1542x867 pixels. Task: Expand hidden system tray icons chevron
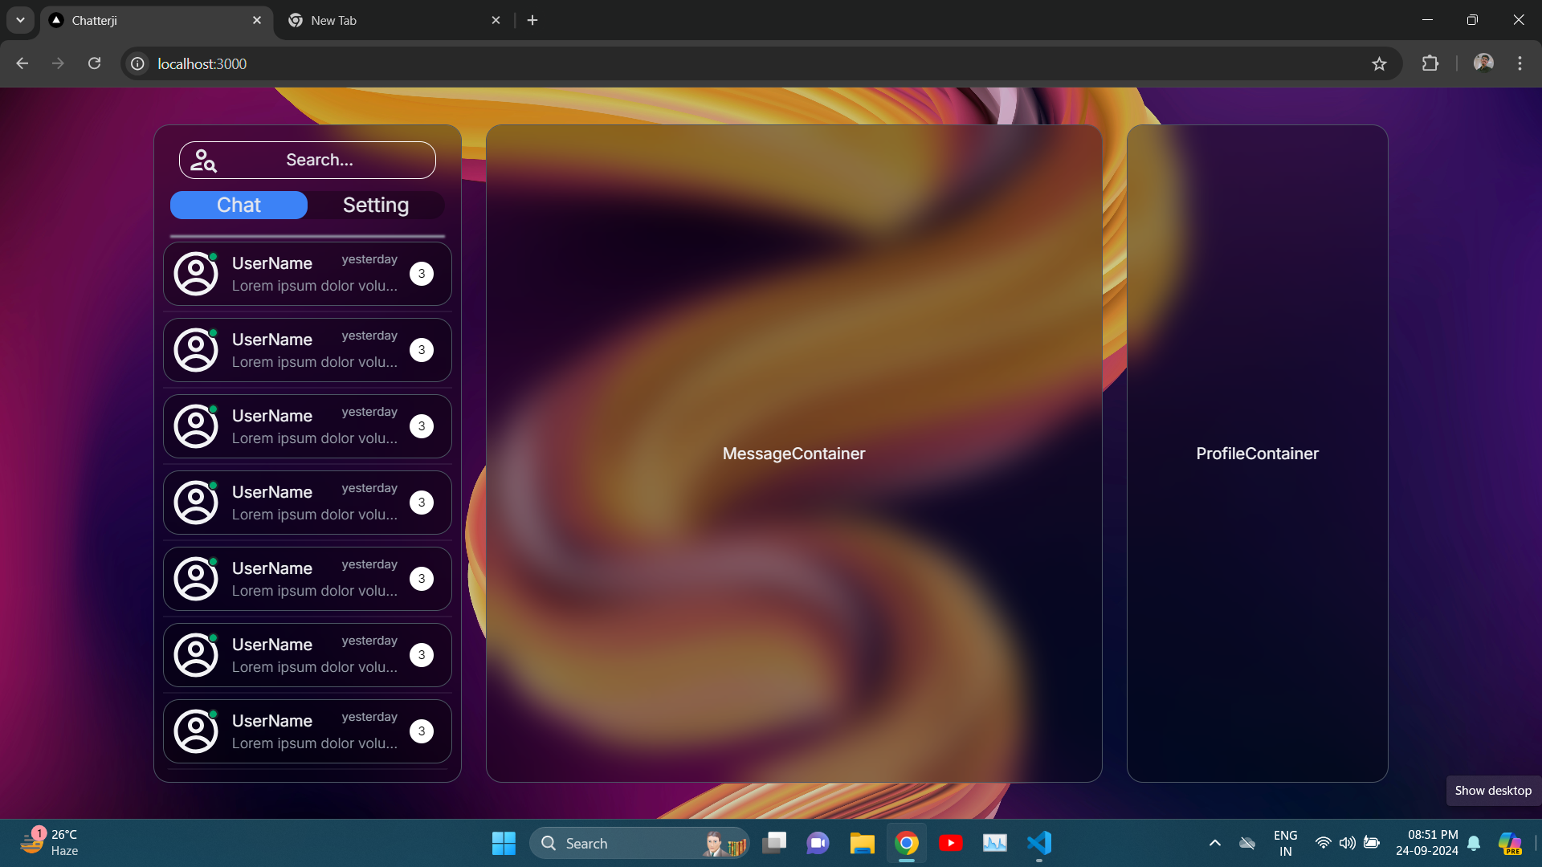[1214, 843]
